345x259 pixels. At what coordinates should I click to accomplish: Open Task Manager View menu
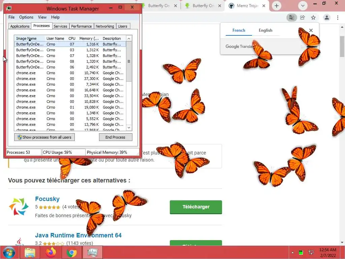pyautogui.click(x=42, y=17)
